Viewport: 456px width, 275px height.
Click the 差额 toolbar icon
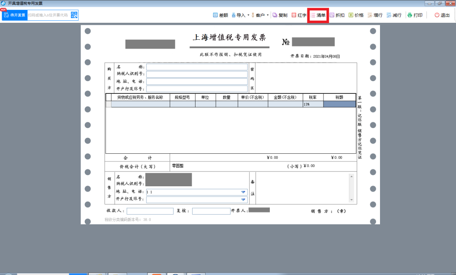coord(220,15)
